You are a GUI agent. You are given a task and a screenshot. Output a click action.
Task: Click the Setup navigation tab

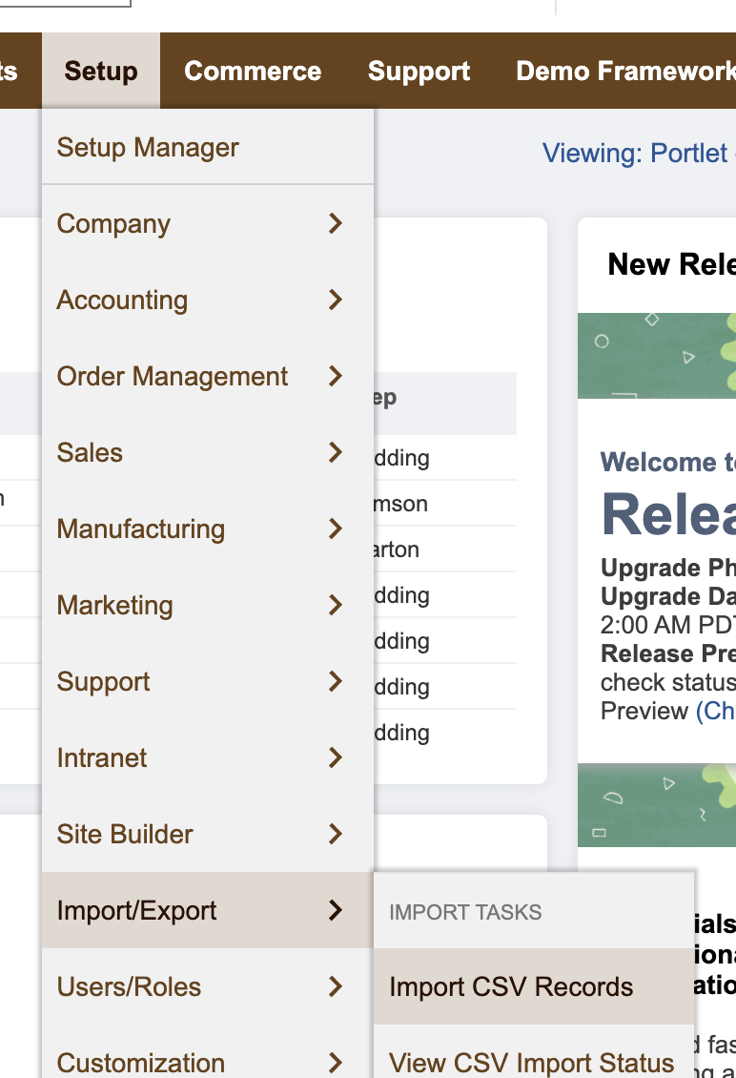tap(101, 72)
